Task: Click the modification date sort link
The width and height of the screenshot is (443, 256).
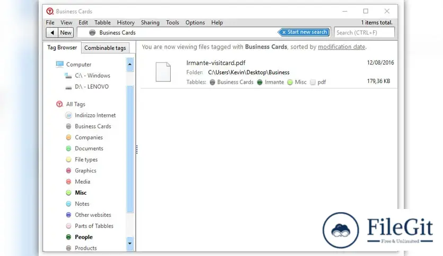Action: click(342, 47)
